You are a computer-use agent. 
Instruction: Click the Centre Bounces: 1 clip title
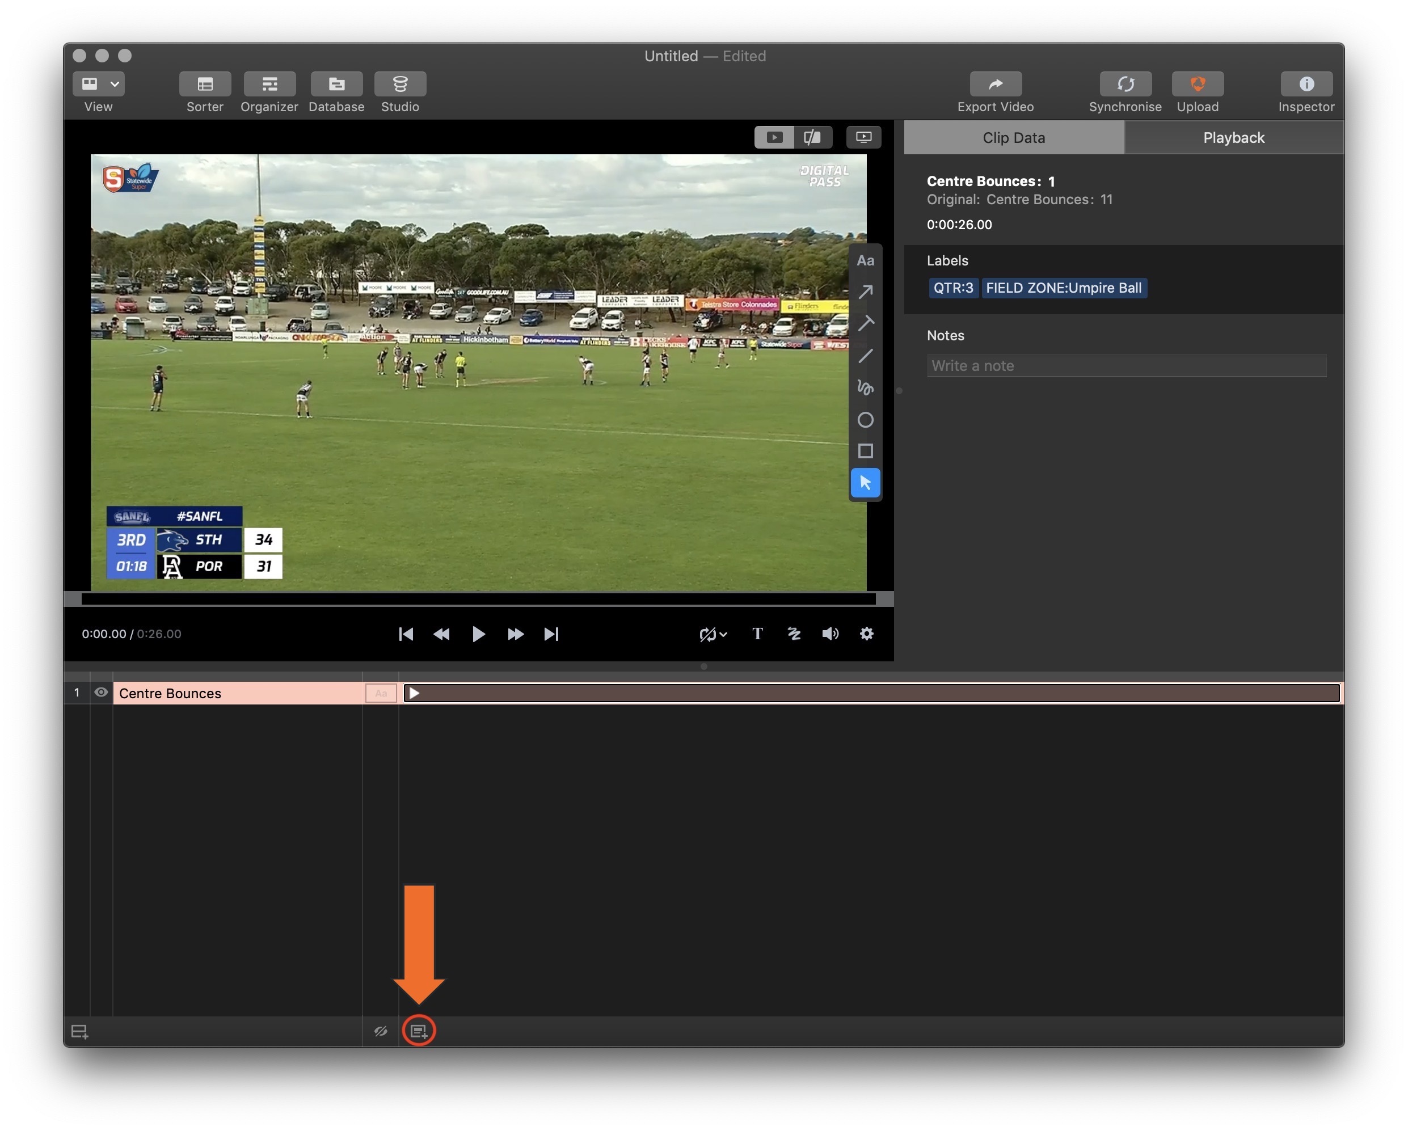pos(990,182)
